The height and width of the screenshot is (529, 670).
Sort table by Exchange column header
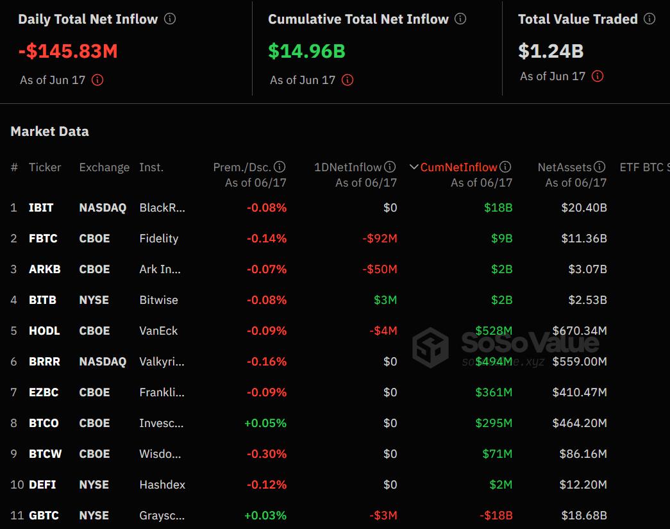pyautogui.click(x=105, y=167)
